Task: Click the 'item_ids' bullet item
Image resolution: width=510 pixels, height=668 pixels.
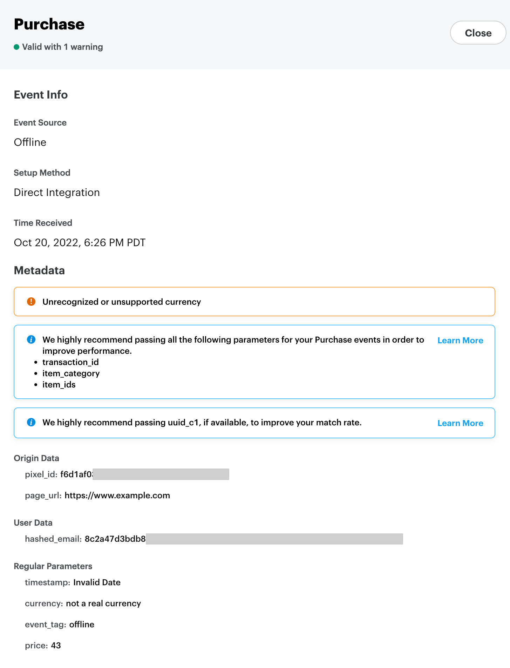Action: [x=59, y=385]
